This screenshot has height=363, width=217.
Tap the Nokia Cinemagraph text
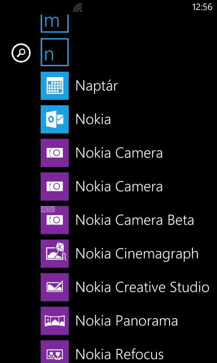[137, 254]
